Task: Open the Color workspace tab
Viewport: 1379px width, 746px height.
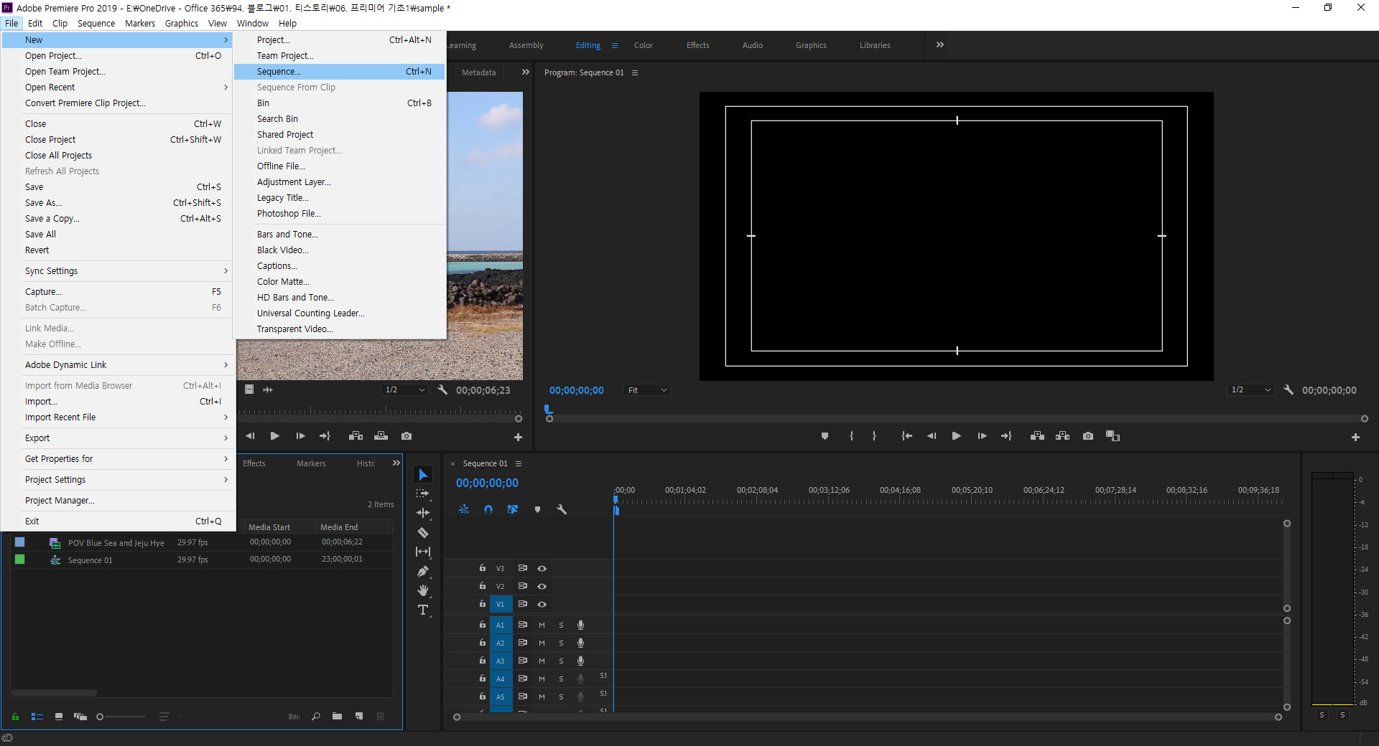Action: pos(643,45)
